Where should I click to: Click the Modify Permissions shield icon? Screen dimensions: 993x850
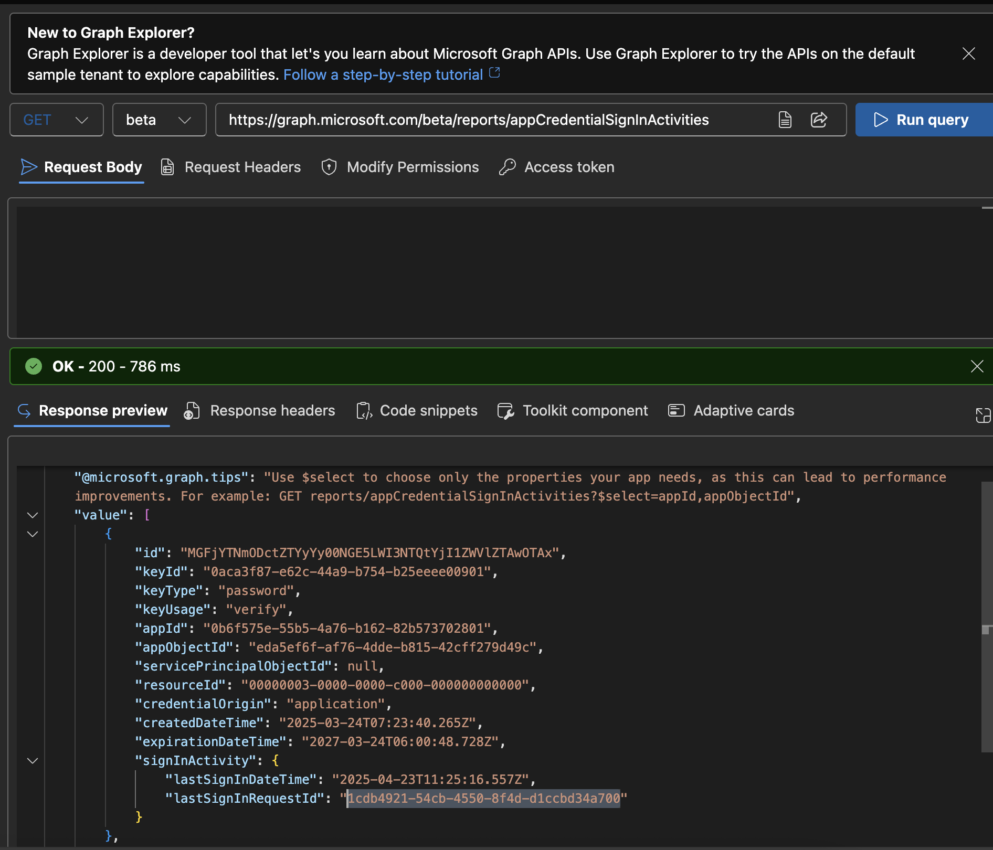[329, 167]
